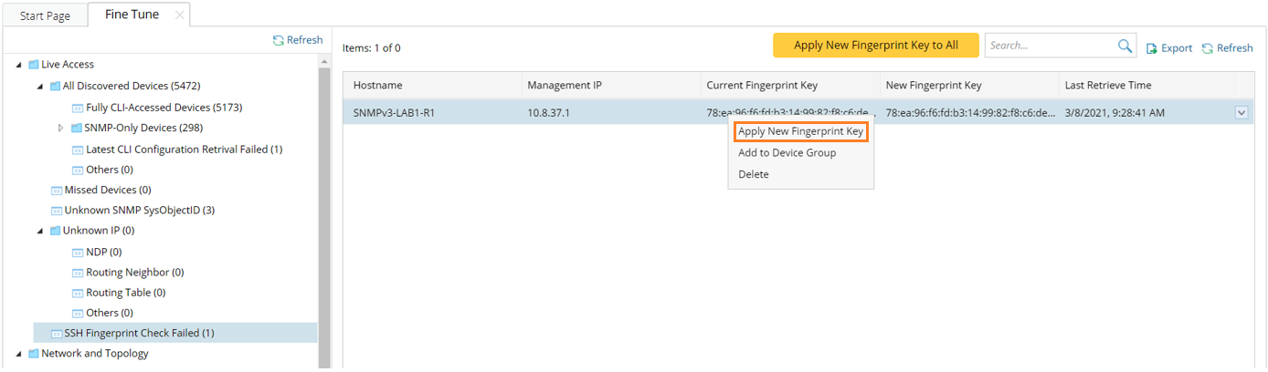This screenshot has width=1268, height=372.
Task: Collapse All Discovered Devices tree
Action: point(40,87)
